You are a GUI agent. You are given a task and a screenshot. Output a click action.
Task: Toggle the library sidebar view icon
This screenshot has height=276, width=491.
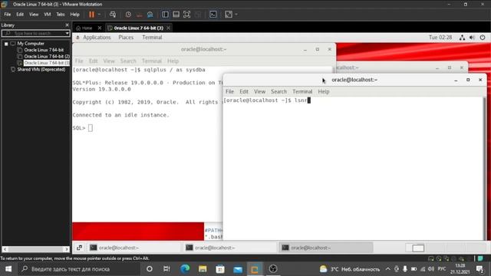click(165, 15)
